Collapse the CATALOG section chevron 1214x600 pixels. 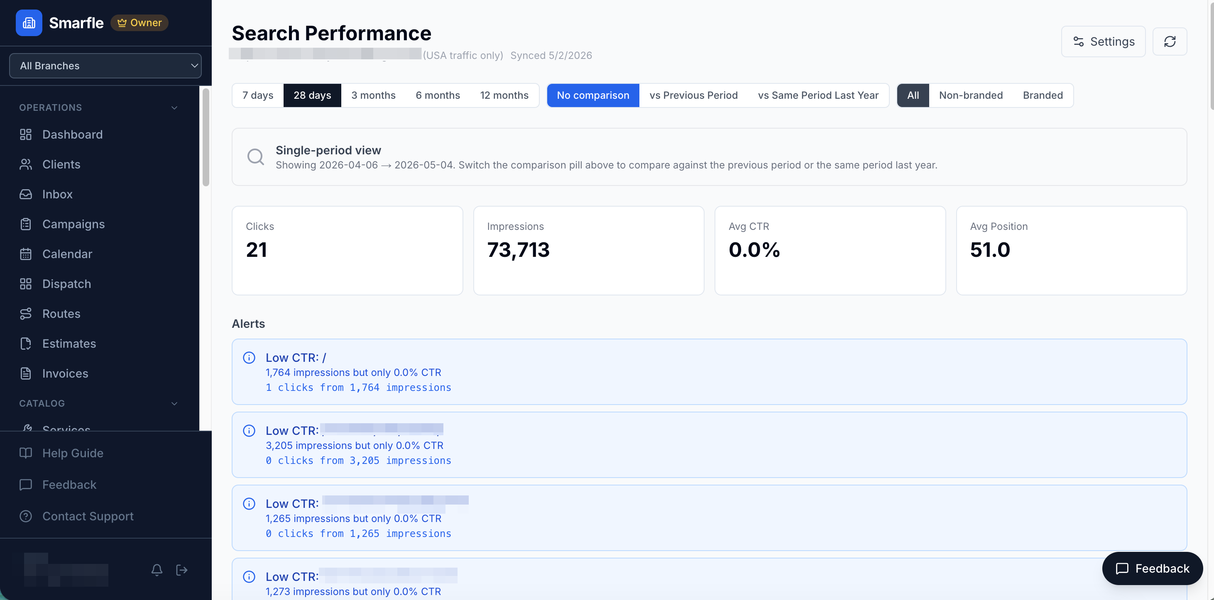174,404
